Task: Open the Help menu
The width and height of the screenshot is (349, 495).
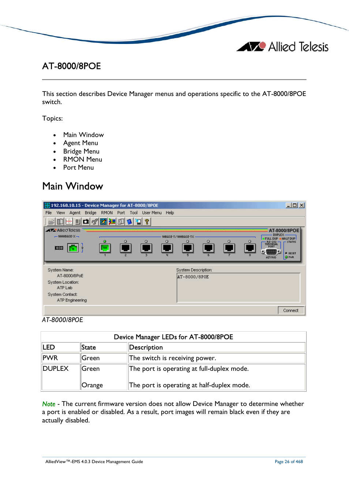Action: pyautogui.click(x=170, y=213)
